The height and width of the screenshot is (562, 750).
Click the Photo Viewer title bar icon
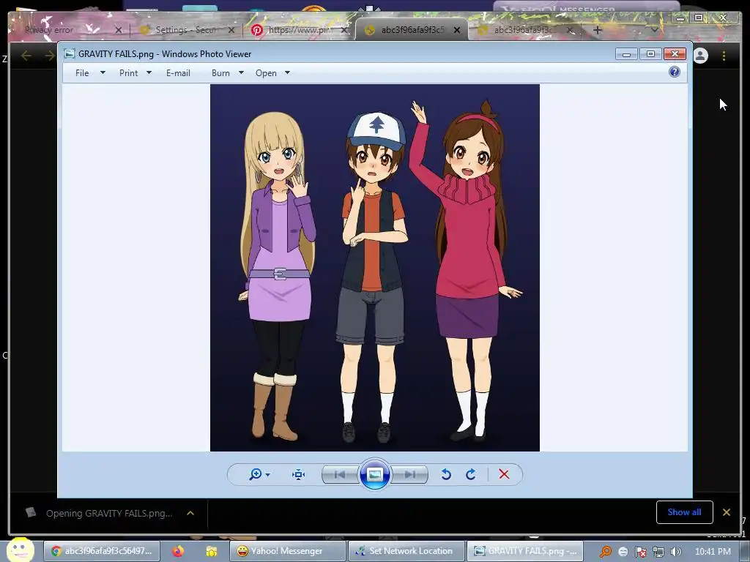pos(70,53)
